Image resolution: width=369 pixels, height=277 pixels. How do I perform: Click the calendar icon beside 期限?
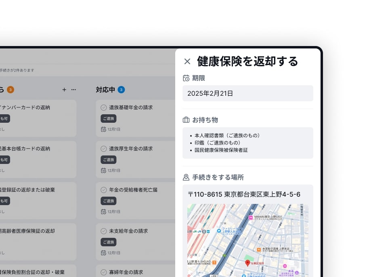click(186, 78)
